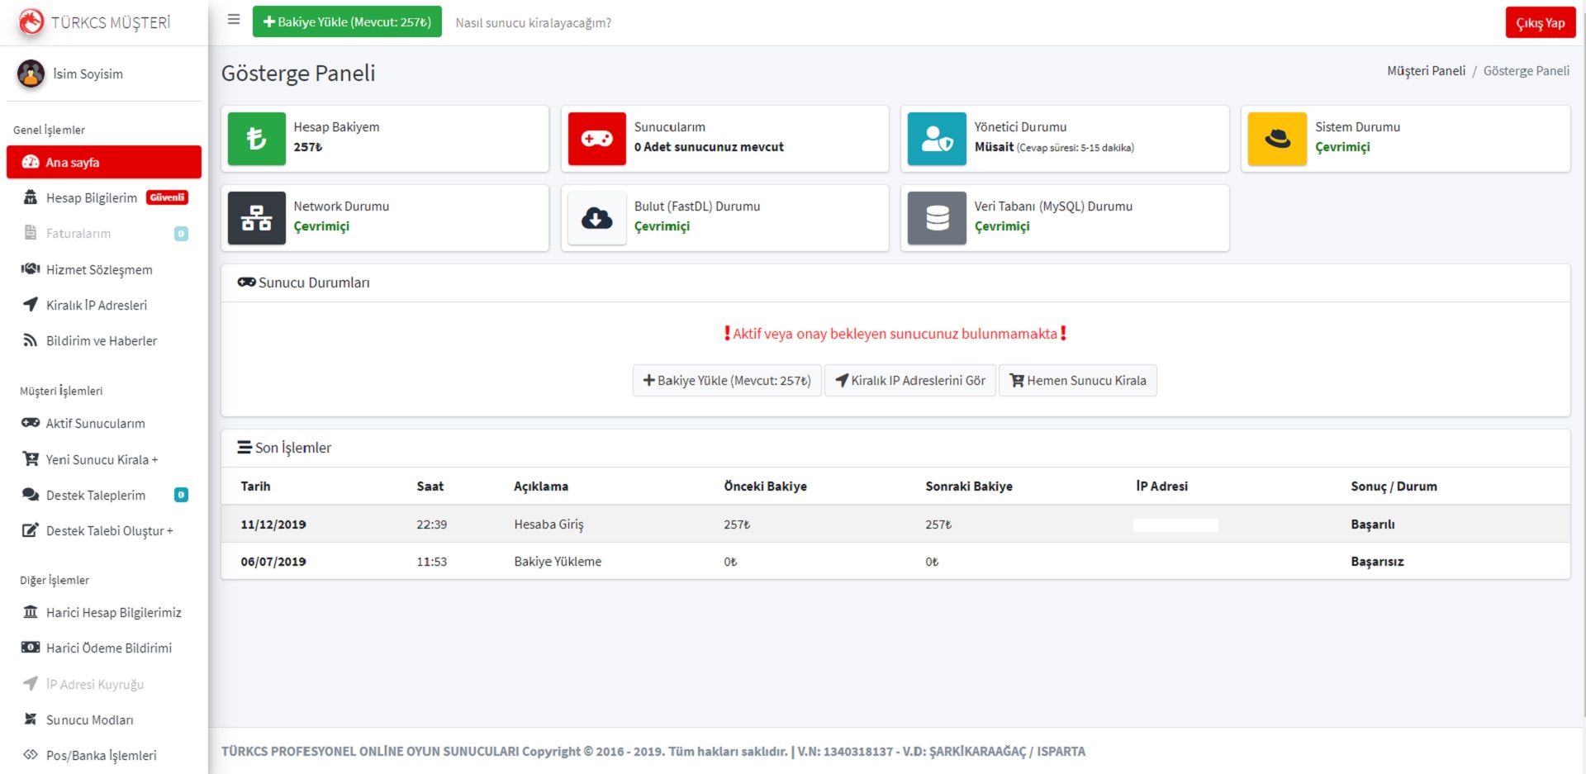Image resolution: width=1586 pixels, height=774 pixels.
Task: Click the Yönetici Durumu user shield icon
Action: pos(937,139)
